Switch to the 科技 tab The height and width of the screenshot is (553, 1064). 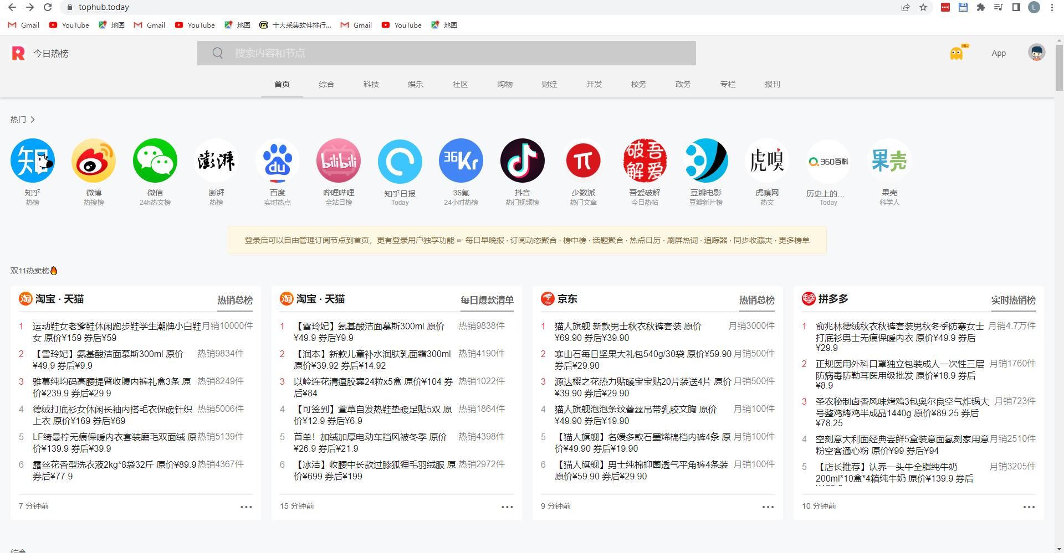pos(371,84)
